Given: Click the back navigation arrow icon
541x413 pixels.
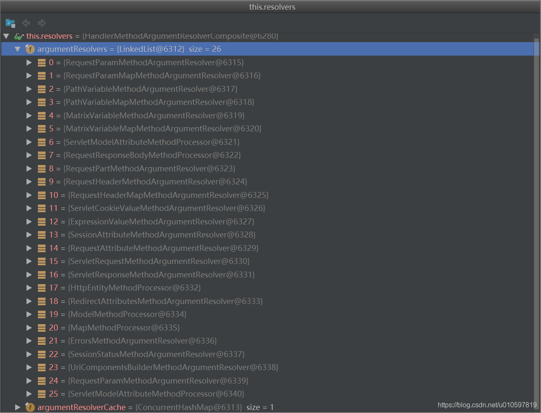Looking at the screenshot, I should click(x=26, y=23).
